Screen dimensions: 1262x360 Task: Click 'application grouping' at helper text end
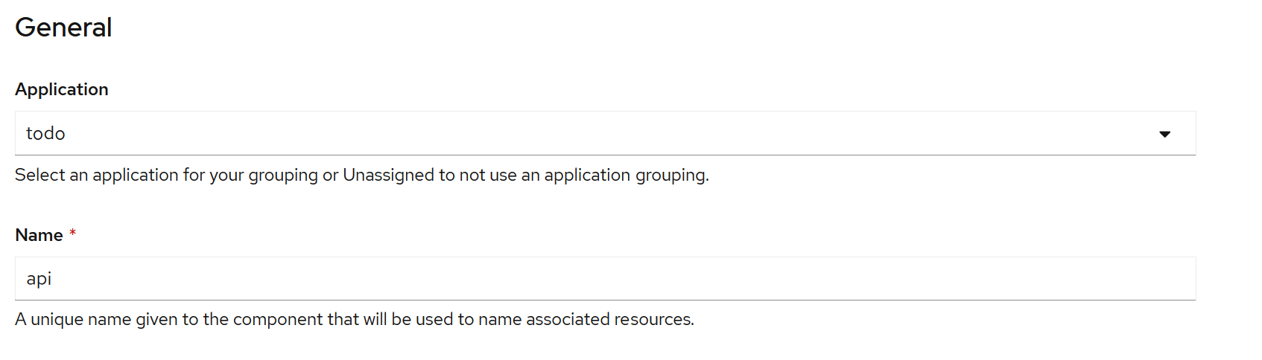pos(626,175)
